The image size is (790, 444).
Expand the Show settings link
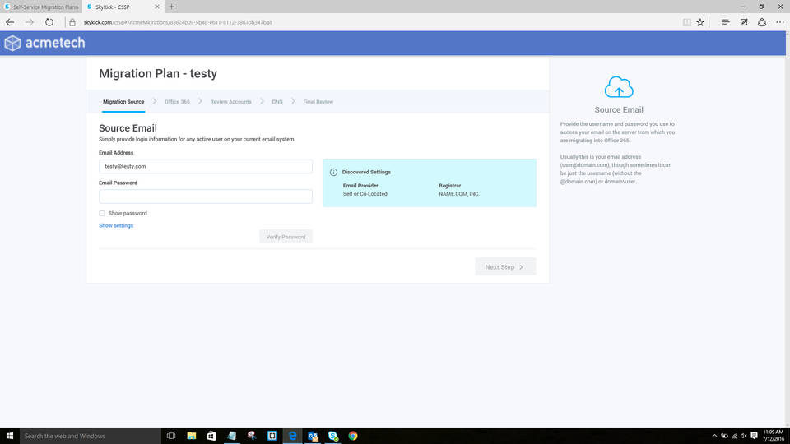[x=116, y=225]
